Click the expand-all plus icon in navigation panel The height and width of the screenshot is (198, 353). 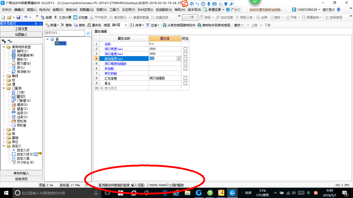(x=4, y=41)
